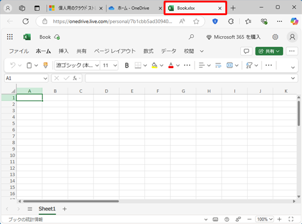Click the Excel logo icon in header

tap(27, 37)
